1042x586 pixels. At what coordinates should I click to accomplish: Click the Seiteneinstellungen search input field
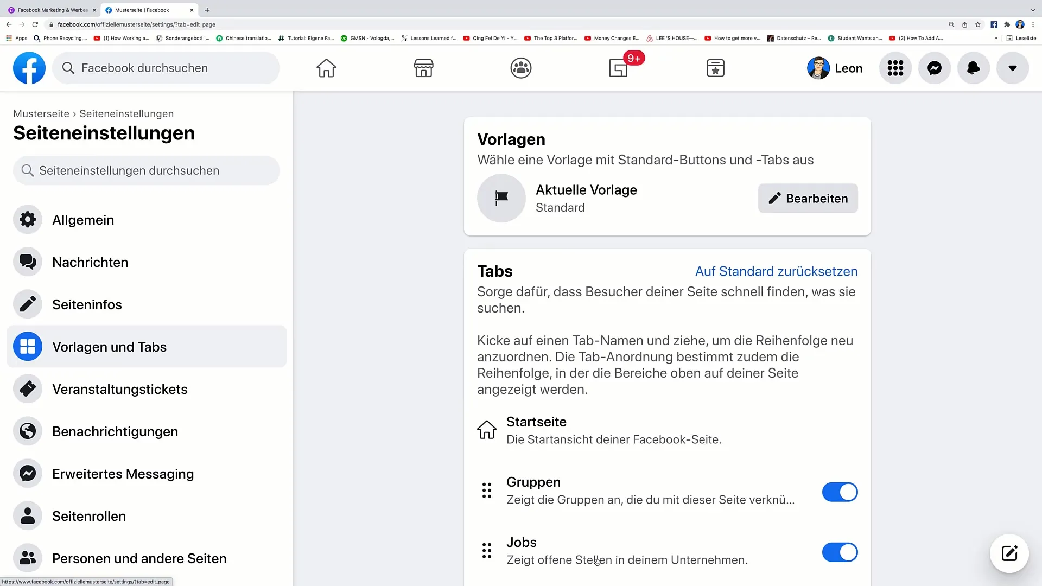(x=147, y=170)
